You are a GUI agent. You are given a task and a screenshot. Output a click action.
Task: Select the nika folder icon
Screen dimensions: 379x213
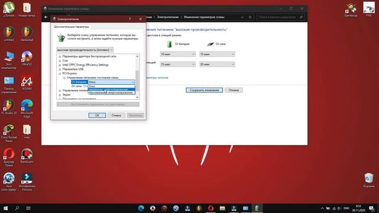[27, 131]
